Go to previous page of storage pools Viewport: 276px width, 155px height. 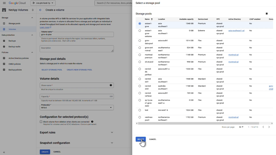[263, 127]
